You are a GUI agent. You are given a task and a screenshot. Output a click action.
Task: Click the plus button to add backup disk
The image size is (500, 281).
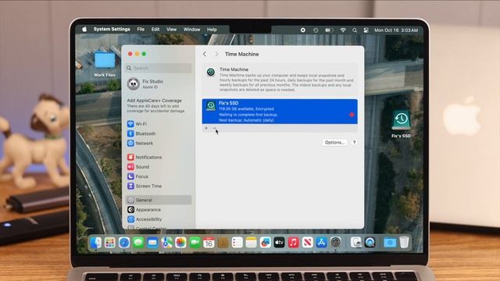[x=206, y=128]
